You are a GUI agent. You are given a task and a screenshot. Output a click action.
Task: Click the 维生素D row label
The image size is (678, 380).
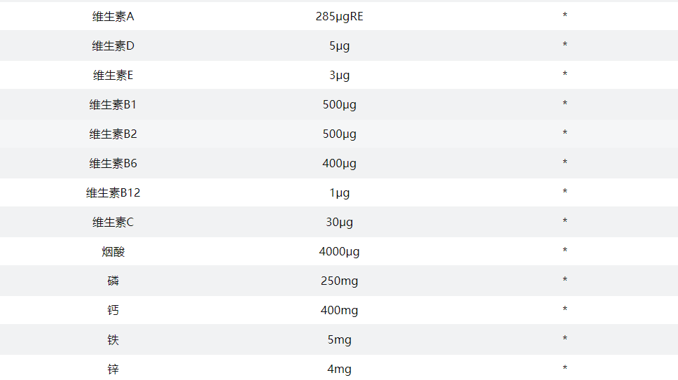tap(113, 45)
